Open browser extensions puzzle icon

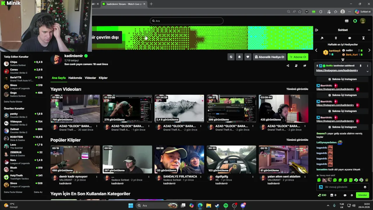[x=321, y=12]
